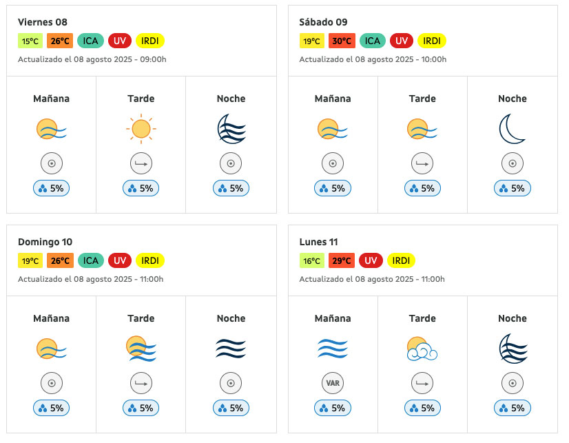The height and width of the screenshot is (443, 569).
Task: Click the dark fog icon Domingo Noche
Action: (x=231, y=349)
